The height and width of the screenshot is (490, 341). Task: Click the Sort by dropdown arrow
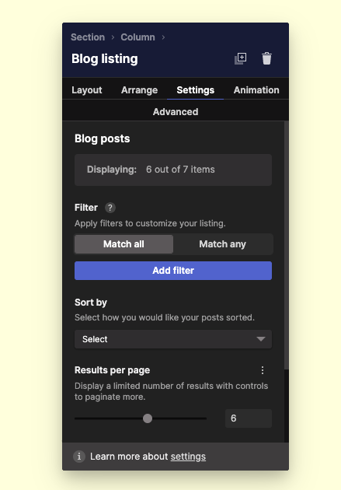coord(261,339)
